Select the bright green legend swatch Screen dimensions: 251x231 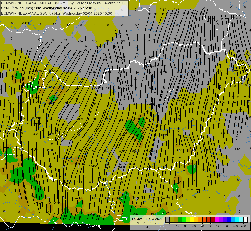pos(184,219)
